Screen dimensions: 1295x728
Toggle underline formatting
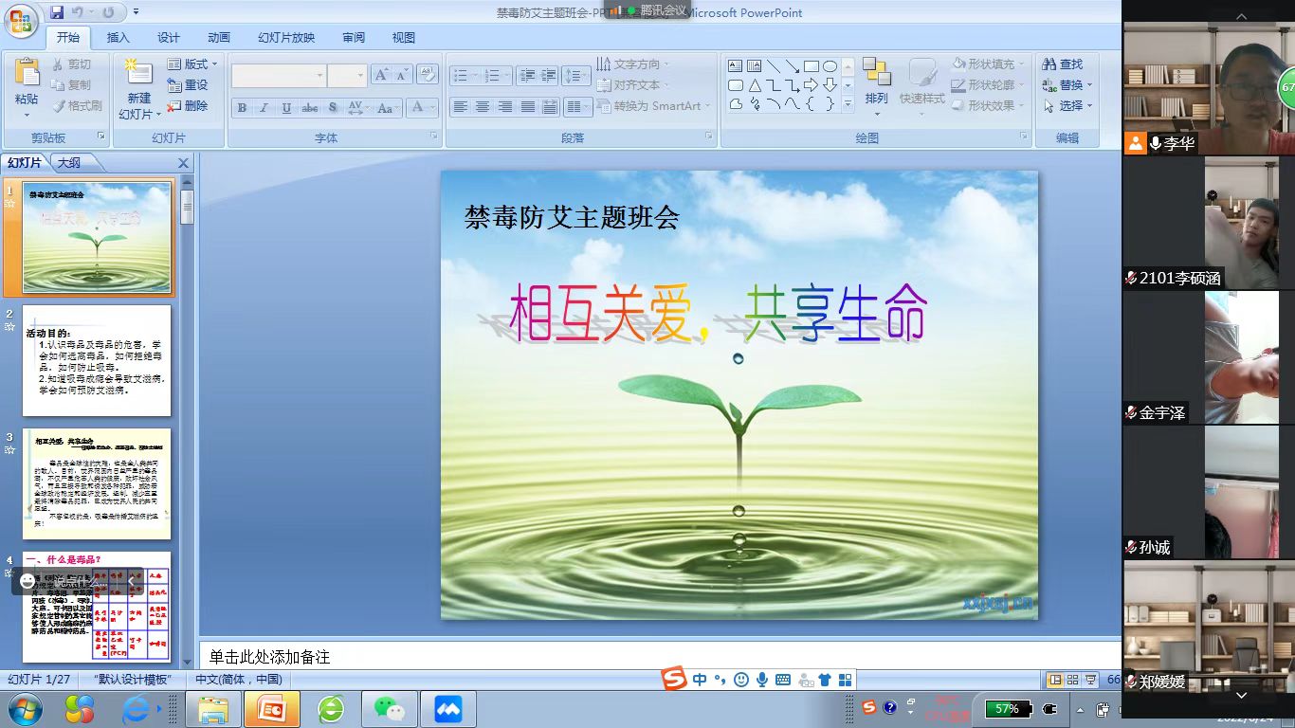[x=286, y=108]
